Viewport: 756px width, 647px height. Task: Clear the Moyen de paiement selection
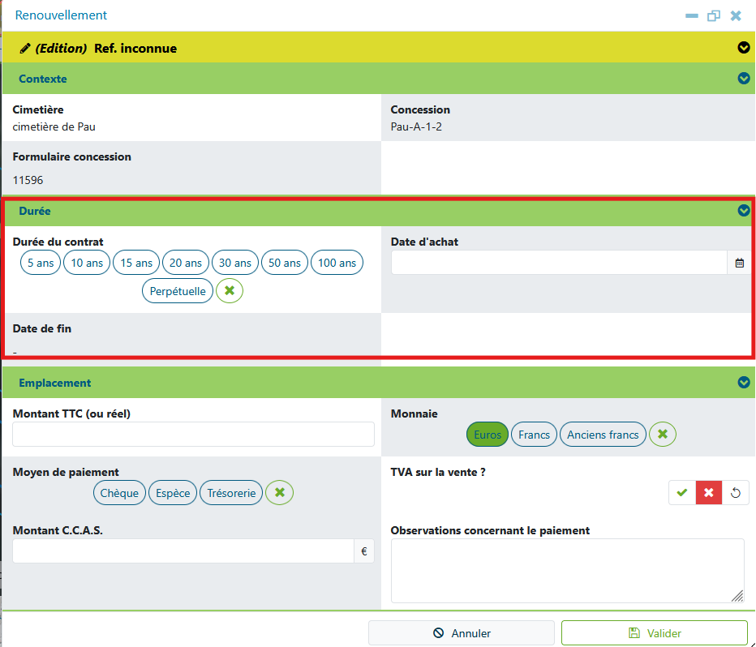point(280,492)
